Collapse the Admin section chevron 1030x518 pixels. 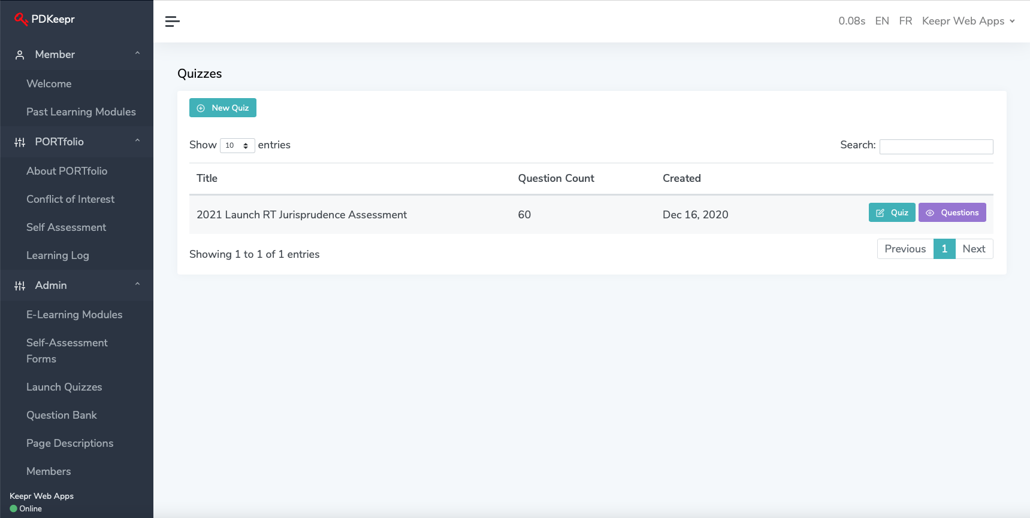(137, 285)
